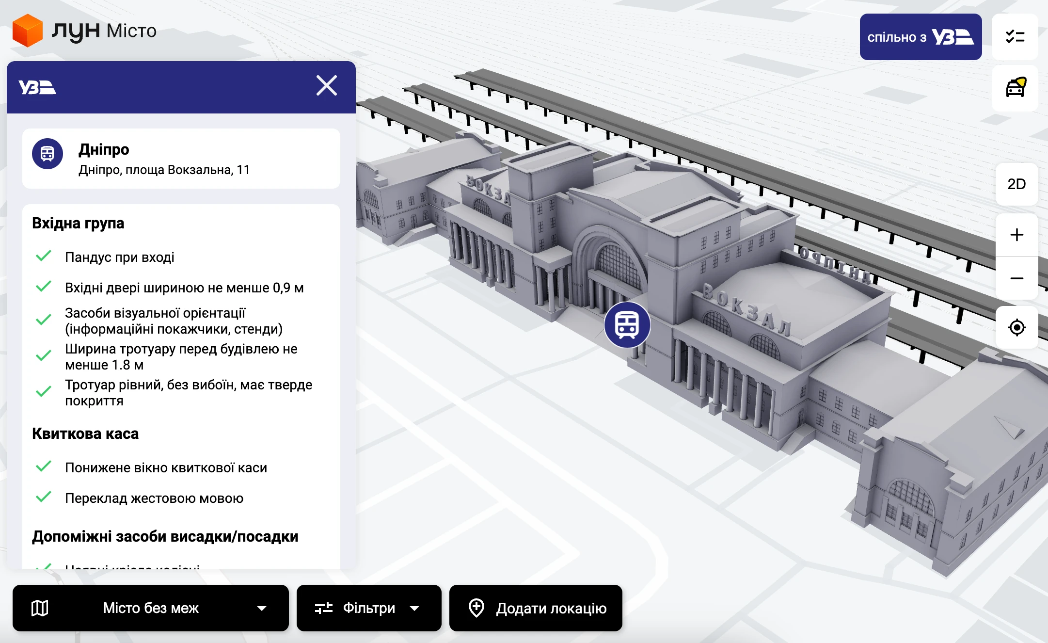Click the LUN orange cube logo
This screenshot has height=643, width=1048.
[x=27, y=30]
